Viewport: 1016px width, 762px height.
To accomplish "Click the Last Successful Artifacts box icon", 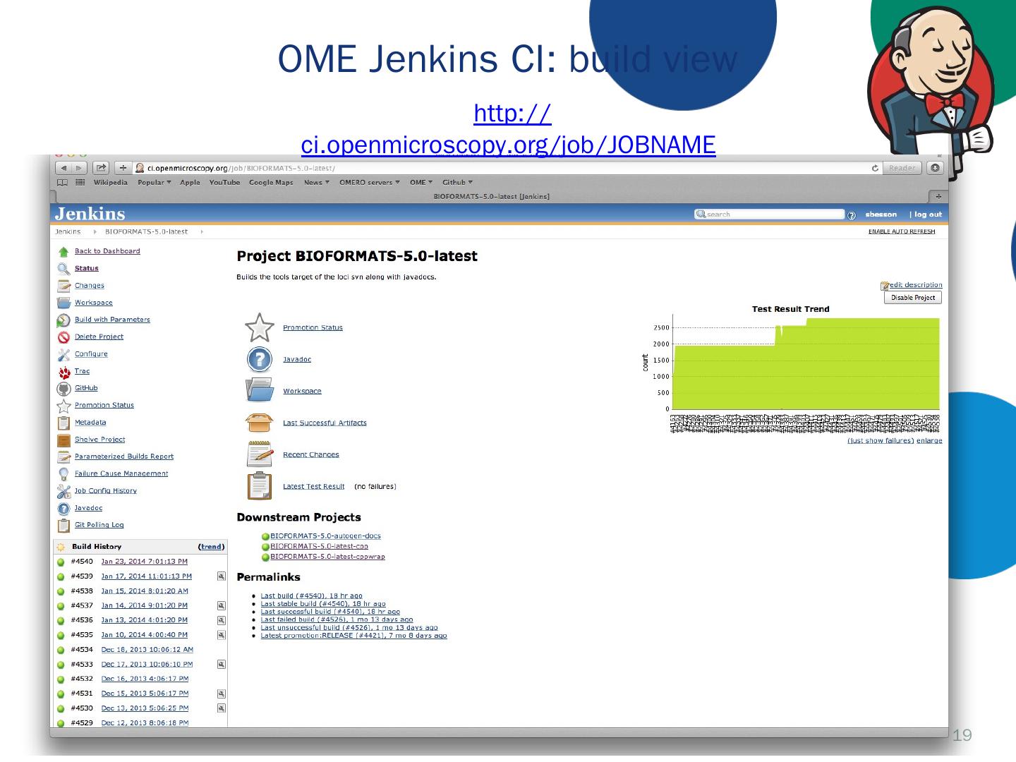I will coord(260,422).
